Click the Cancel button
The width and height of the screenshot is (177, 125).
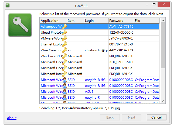pyautogui.click(x=156, y=117)
